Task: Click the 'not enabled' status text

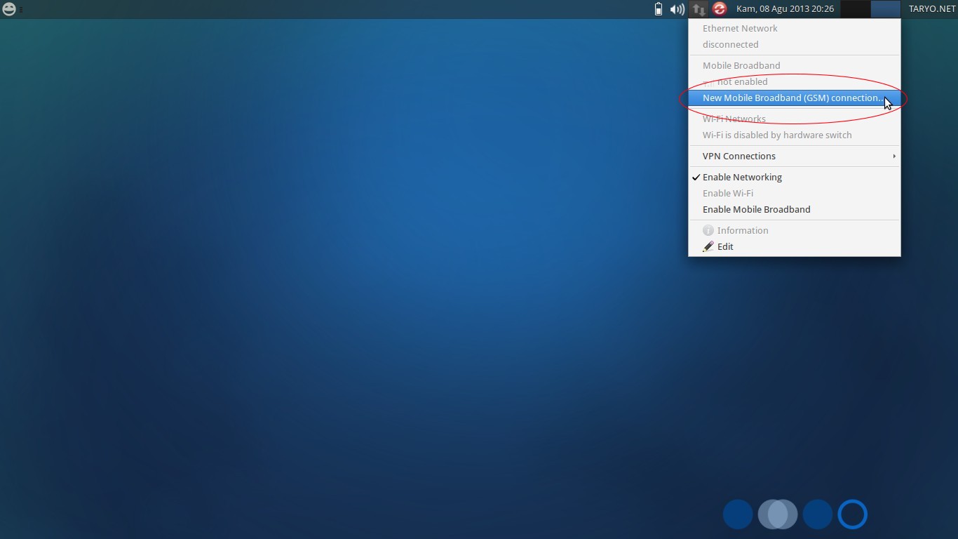Action: click(742, 81)
